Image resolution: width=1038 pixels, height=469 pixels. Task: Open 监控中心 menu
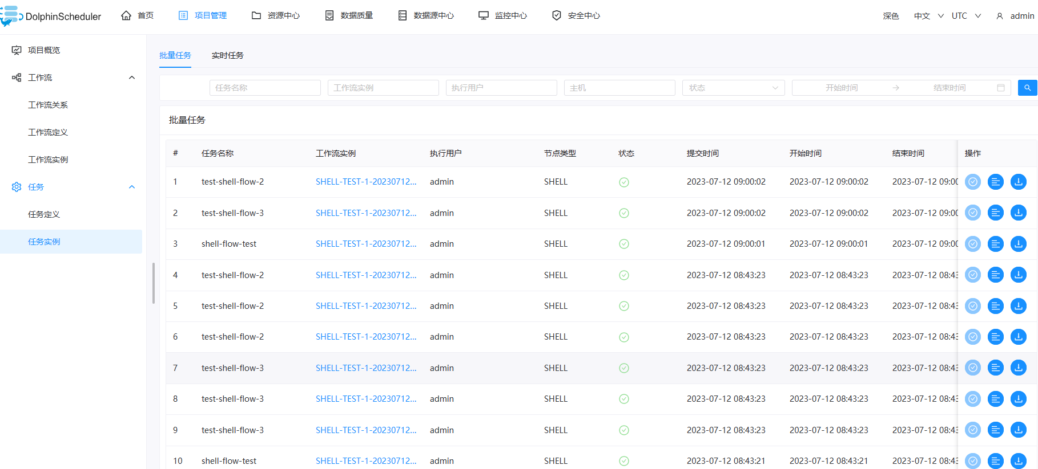pos(503,15)
